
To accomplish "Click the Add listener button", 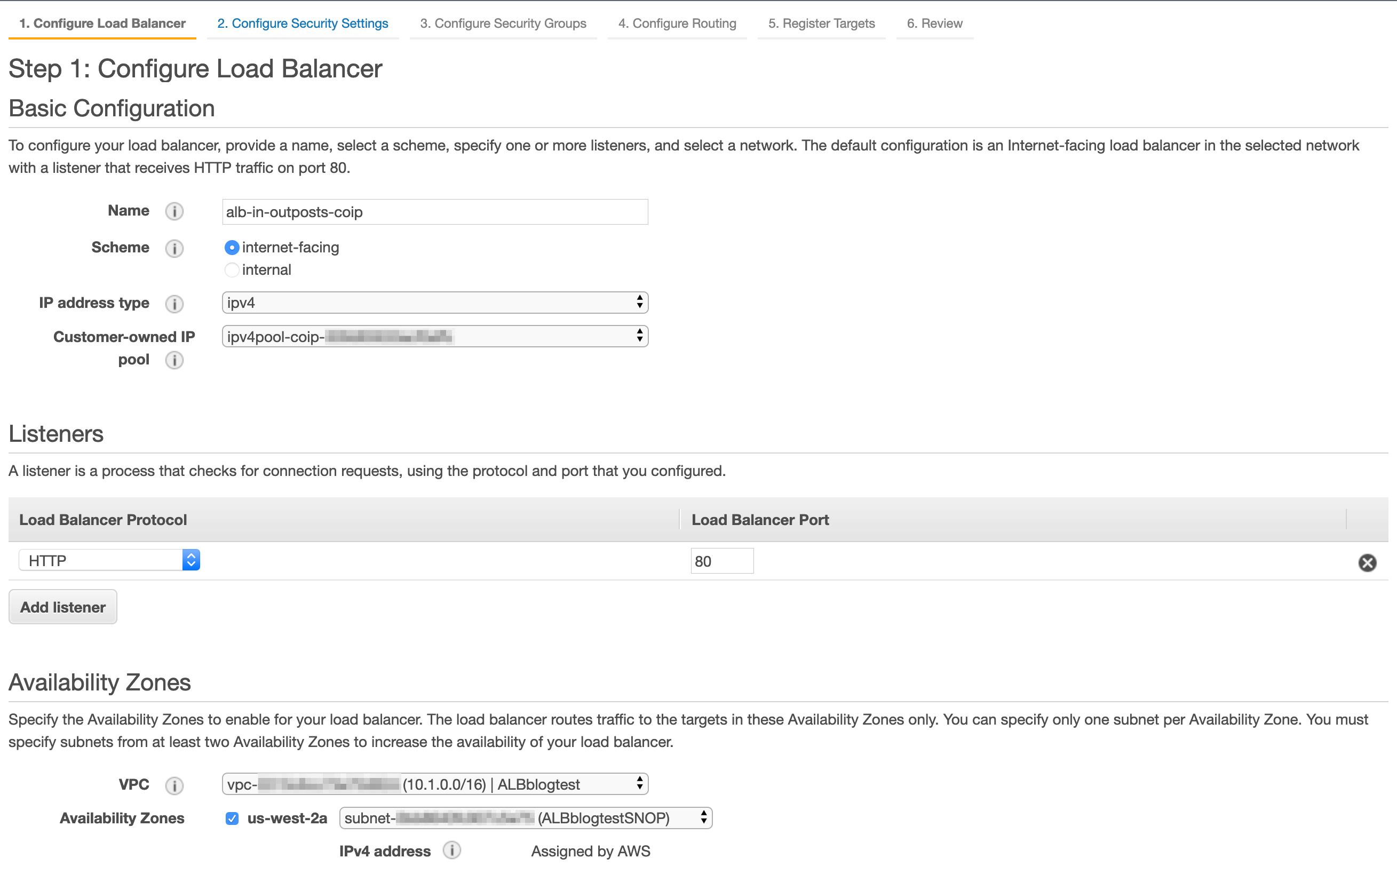I will pyautogui.click(x=62, y=607).
